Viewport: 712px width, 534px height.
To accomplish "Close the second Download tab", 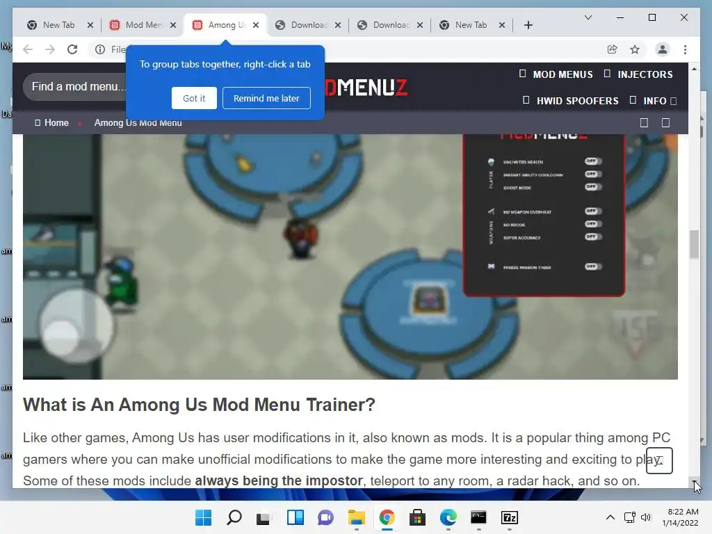I will pyautogui.click(x=420, y=25).
